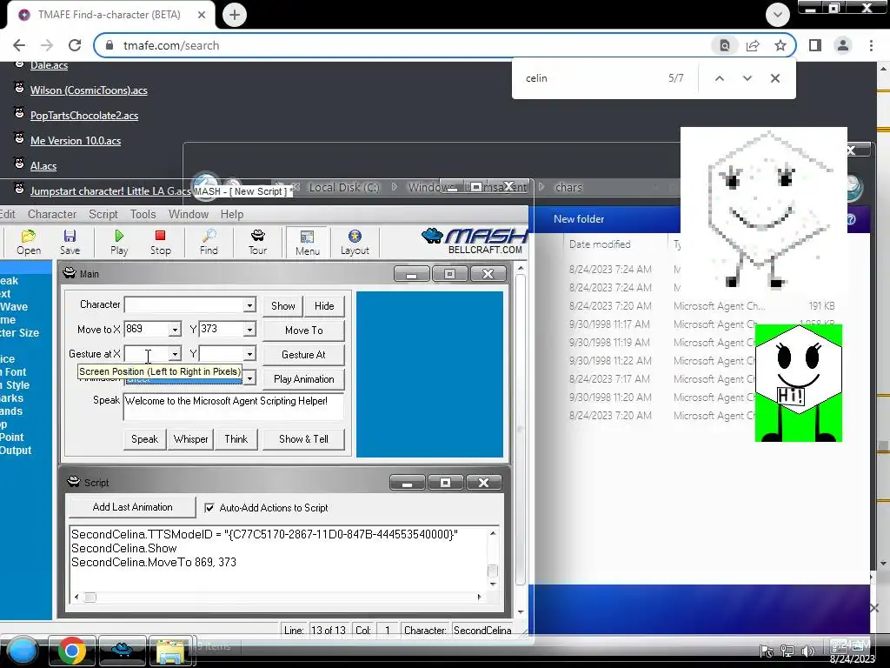This screenshot has width=890, height=668.
Task: Open Chrome tab search chevron
Action: click(x=778, y=15)
